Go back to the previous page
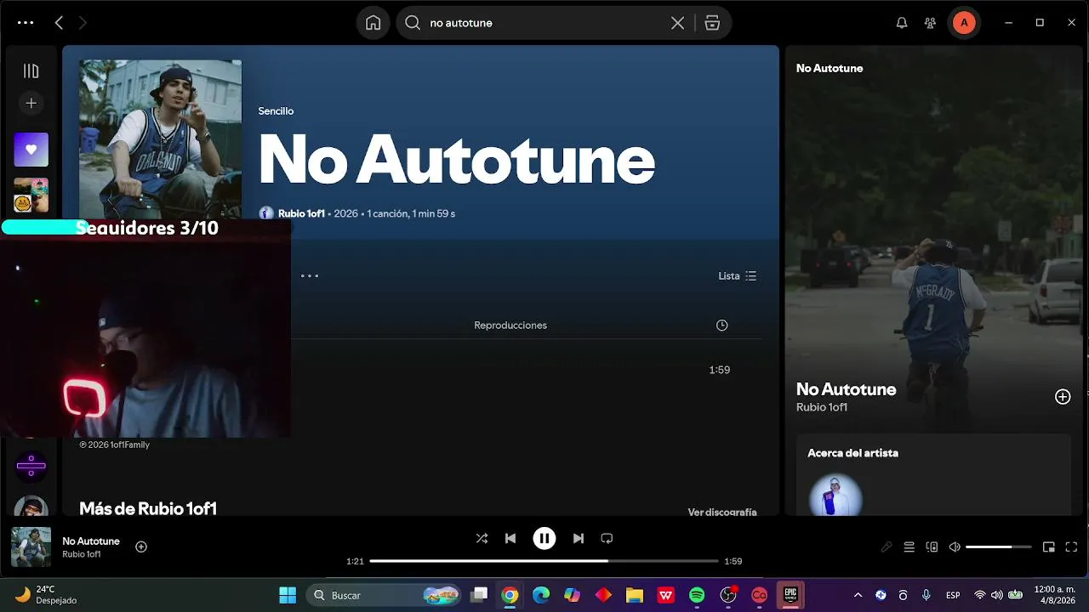Viewport: 1089px width, 612px height. [x=59, y=23]
